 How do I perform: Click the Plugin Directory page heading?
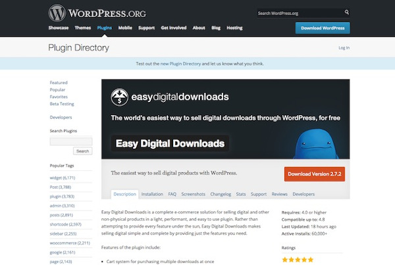(x=78, y=47)
